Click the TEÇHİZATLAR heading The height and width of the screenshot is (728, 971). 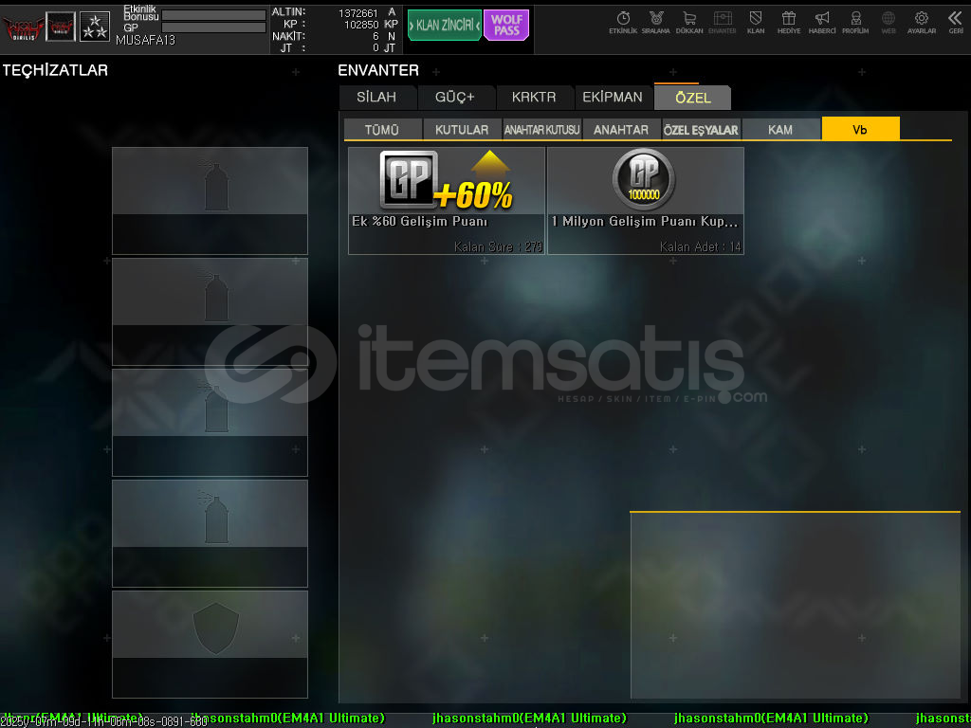tap(55, 70)
